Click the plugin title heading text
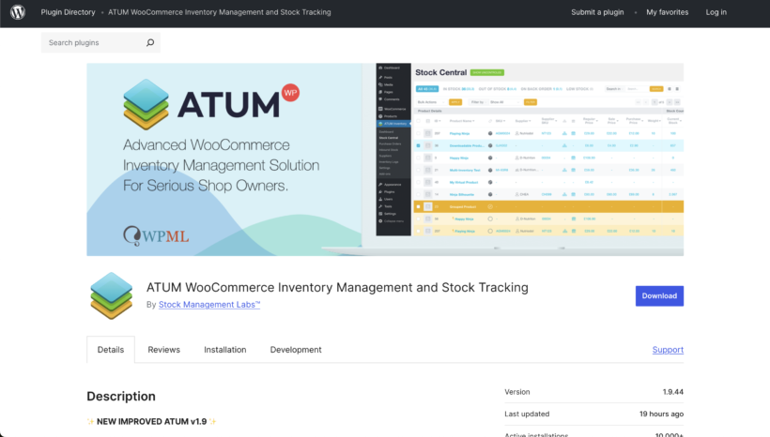Viewport: 770px width, 437px height. click(x=337, y=287)
